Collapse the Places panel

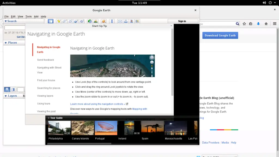pyautogui.click(x=6, y=43)
